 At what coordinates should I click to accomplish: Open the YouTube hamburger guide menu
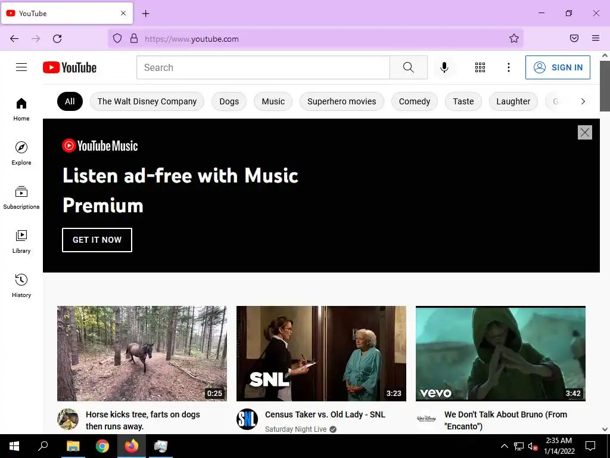click(x=21, y=67)
